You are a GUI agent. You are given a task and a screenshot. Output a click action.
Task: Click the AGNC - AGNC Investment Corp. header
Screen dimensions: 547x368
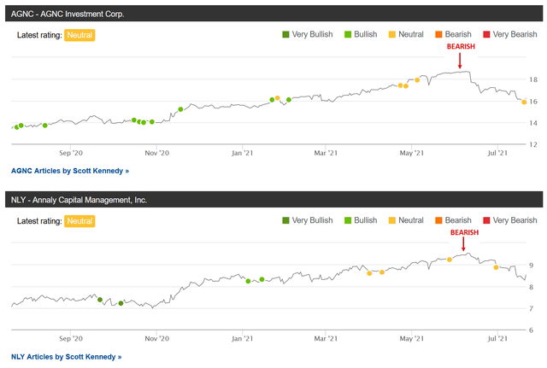(x=273, y=14)
